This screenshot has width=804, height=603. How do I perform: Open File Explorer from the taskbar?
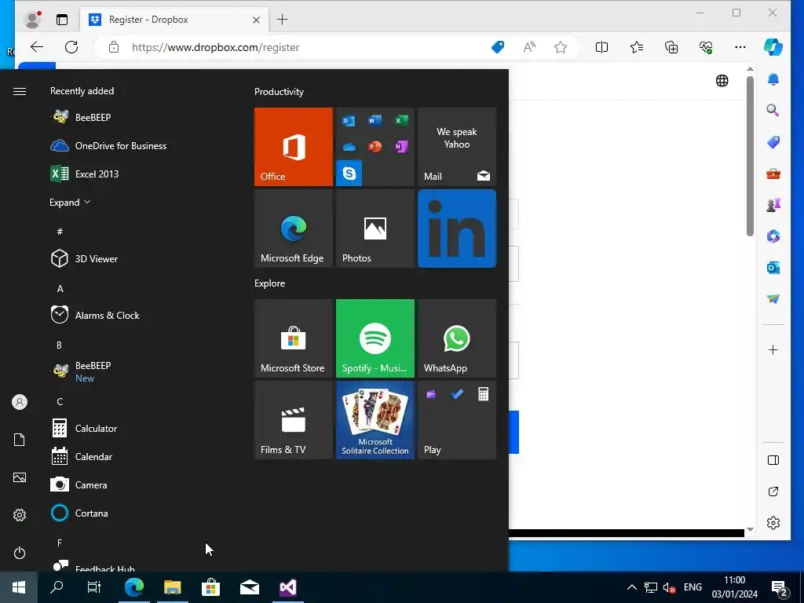pos(172,587)
